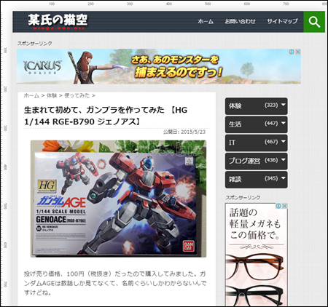This screenshot has height=307, width=328.
Task: Close the glasses sidebar ad
Action: pos(285,206)
